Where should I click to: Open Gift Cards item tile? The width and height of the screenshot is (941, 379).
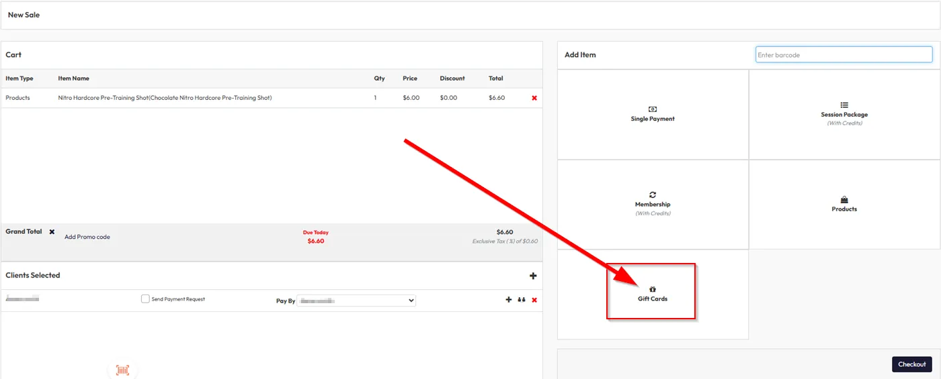652,294
